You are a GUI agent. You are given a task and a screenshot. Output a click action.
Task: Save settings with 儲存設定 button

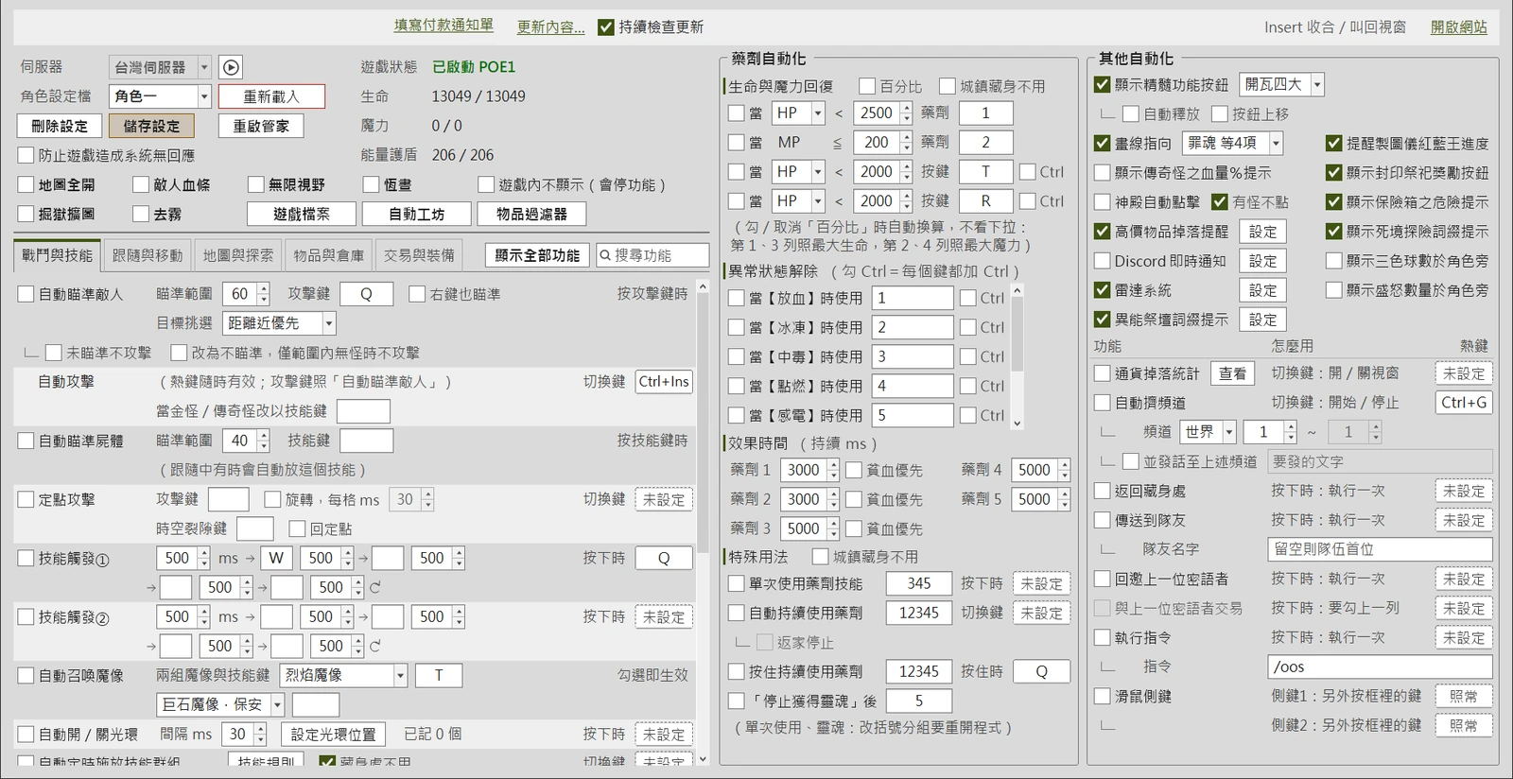(151, 126)
